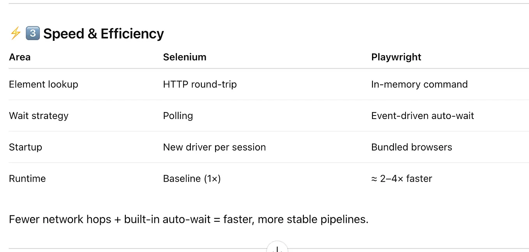Image resolution: width=529 pixels, height=252 pixels.
Task: Click the Event-driven auto-wait cell
Action: (x=423, y=116)
